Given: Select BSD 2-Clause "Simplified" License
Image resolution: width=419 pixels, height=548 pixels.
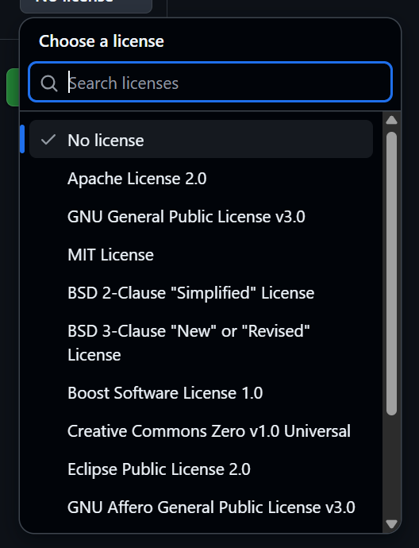Looking at the screenshot, I should pos(201,293).
